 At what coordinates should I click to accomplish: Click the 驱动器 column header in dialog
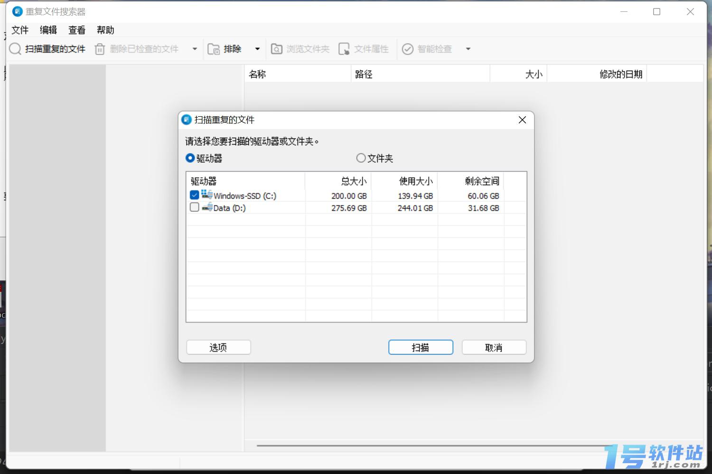click(x=245, y=181)
